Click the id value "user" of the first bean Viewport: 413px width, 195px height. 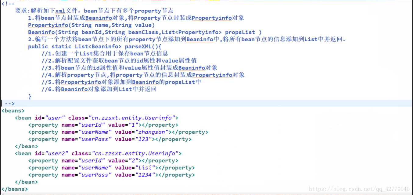point(55,118)
